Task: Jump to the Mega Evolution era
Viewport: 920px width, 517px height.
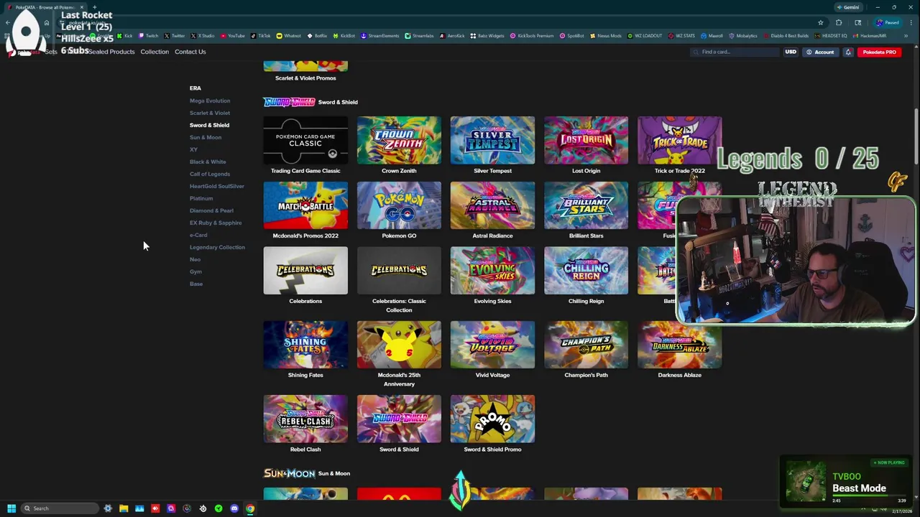Action: [x=210, y=101]
